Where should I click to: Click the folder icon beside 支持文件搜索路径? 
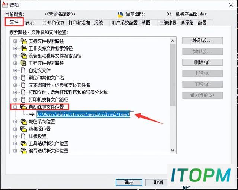click(x=24, y=41)
